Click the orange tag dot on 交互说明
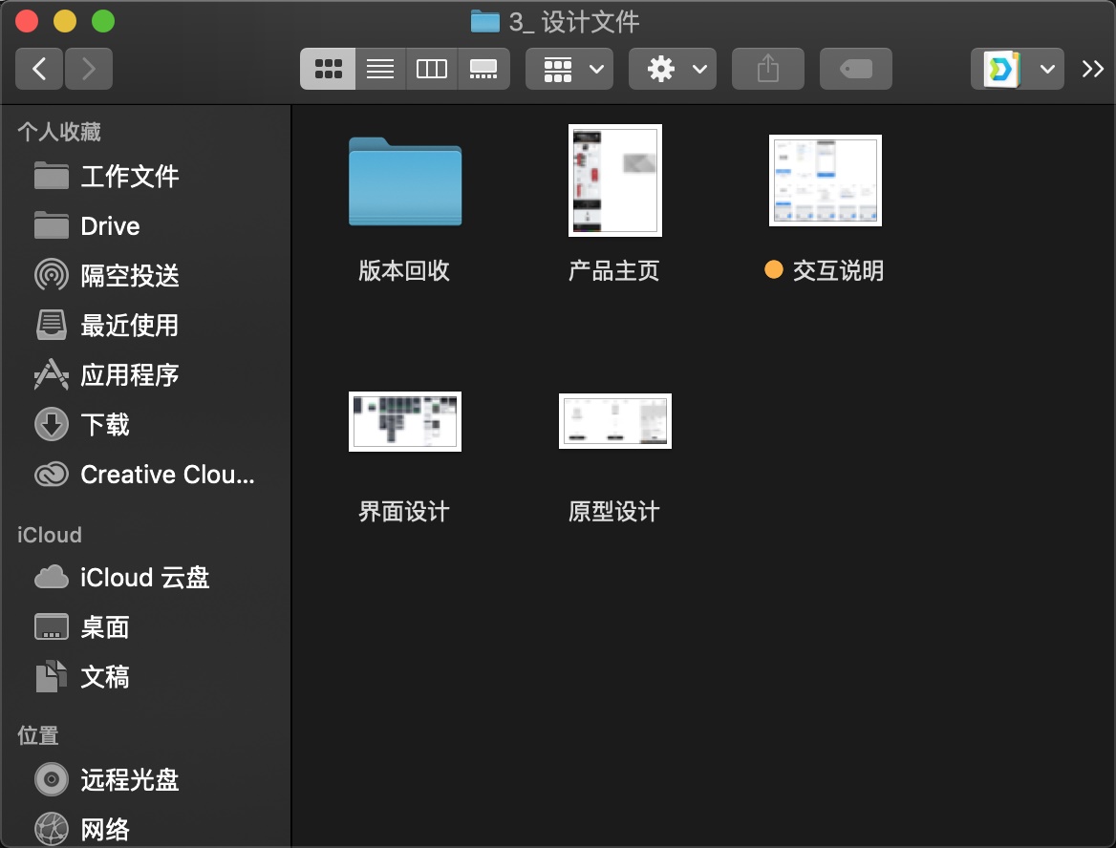Screen dimensions: 1116x848 tap(772, 270)
